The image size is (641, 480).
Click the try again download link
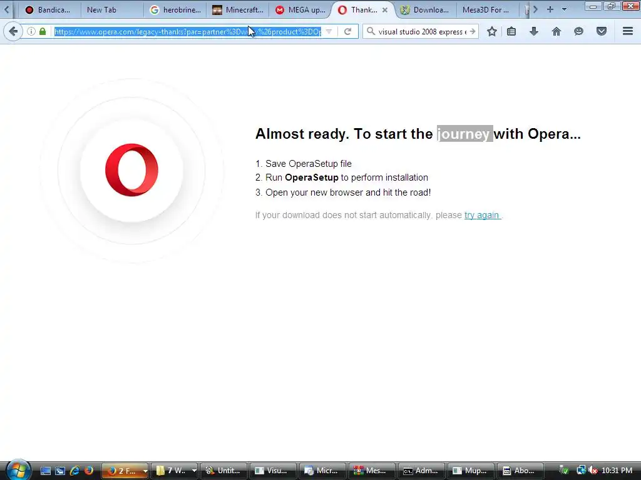click(482, 215)
